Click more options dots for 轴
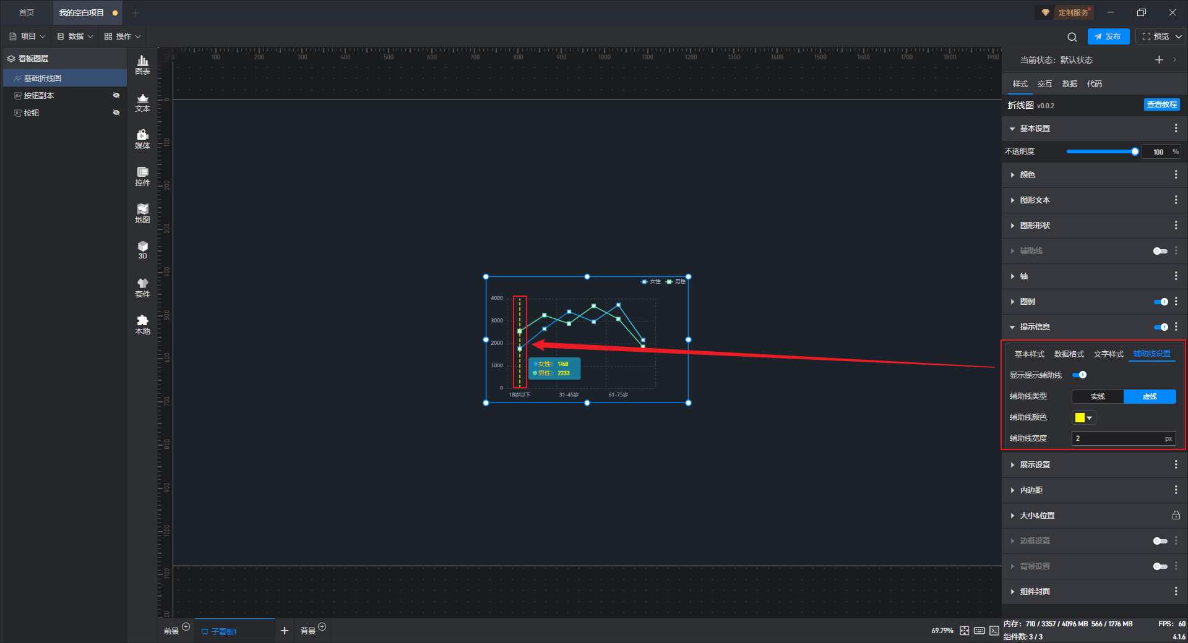This screenshot has height=643, width=1188. point(1176,276)
